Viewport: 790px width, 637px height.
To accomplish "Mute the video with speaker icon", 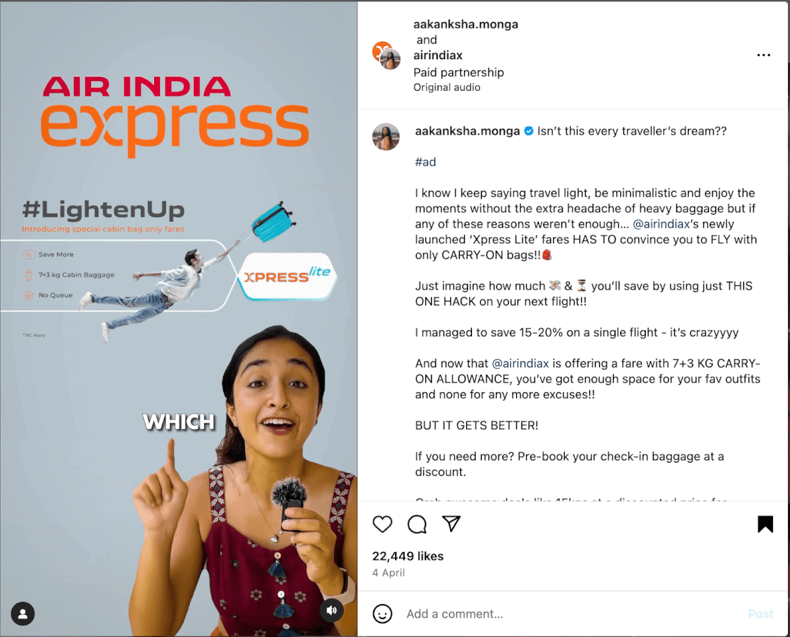I will (x=331, y=611).
